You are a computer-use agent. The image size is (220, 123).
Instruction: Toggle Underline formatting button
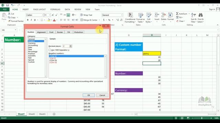coord(35,20)
